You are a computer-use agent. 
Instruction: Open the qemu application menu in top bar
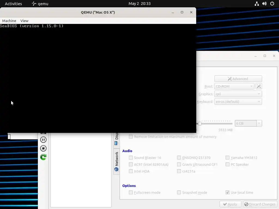tap(40, 4)
